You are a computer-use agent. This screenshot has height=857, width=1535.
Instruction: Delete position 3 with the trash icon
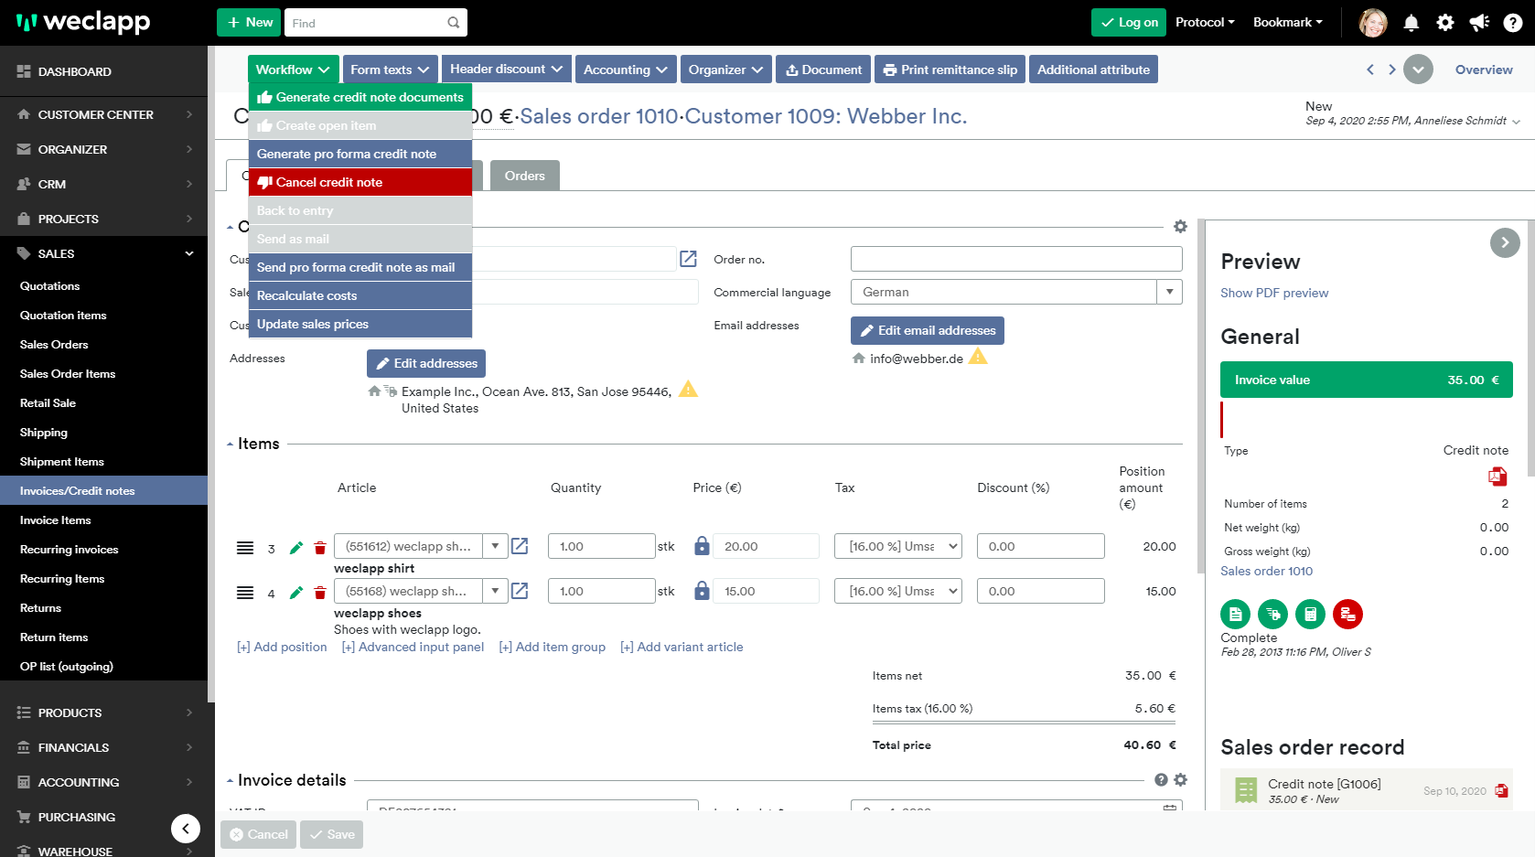(320, 548)
